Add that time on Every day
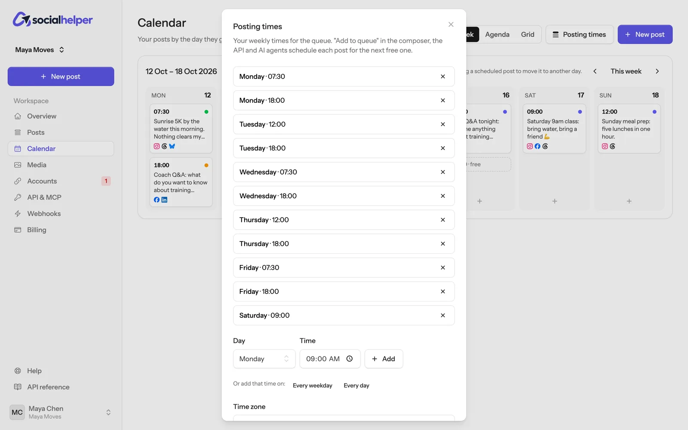 356,385
